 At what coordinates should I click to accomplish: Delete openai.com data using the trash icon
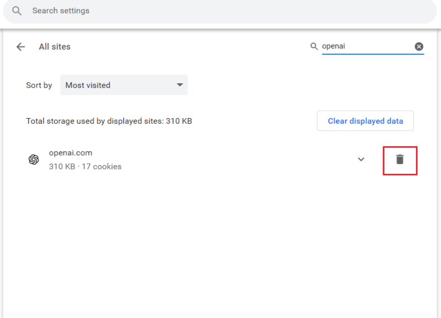pos(400,160)
